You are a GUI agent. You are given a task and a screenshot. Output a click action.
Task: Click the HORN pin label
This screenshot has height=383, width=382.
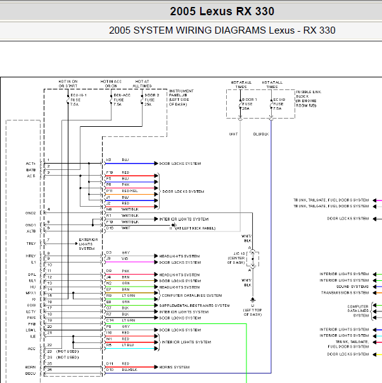pos(30,367)
